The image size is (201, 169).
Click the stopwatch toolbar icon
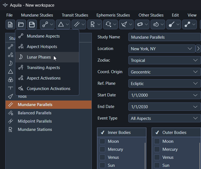[x=156, y=25]
